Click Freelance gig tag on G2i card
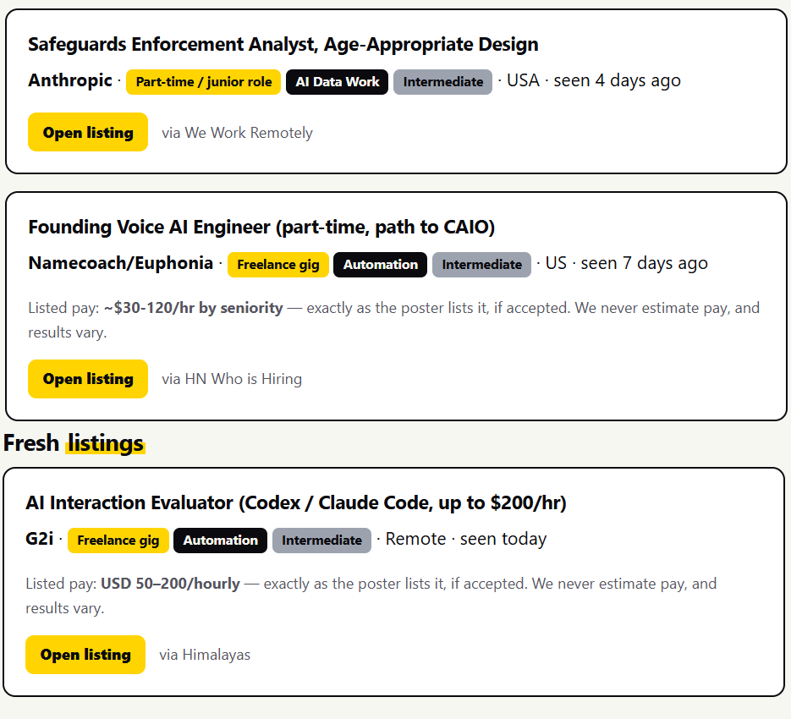The width and height of the screenshot is (791, 719). point(118,541)
